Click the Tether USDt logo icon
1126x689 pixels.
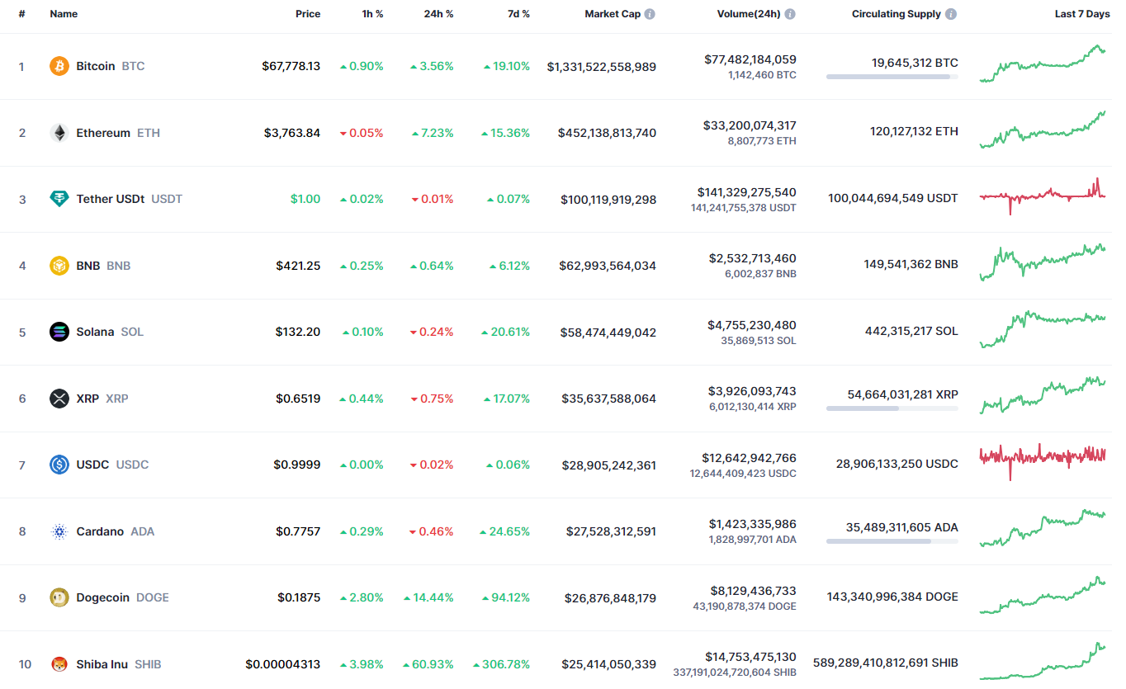click(59, 199)
